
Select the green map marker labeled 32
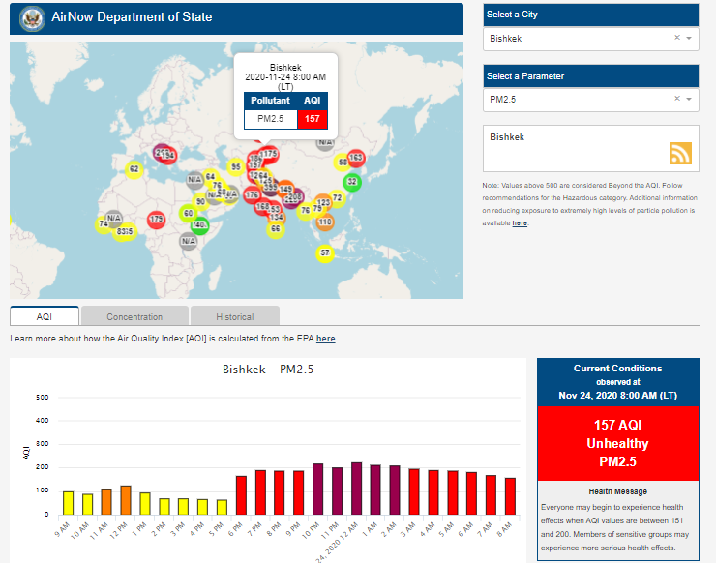[352, 181]
